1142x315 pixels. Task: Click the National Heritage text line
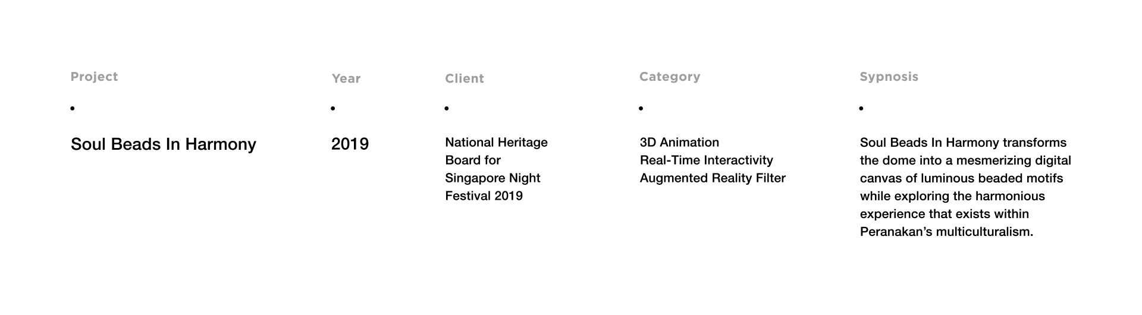(496, 143)
